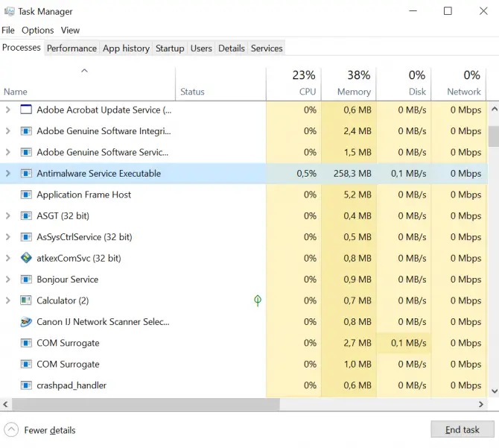Click the crashpad_handler process icon

(26, 385)
